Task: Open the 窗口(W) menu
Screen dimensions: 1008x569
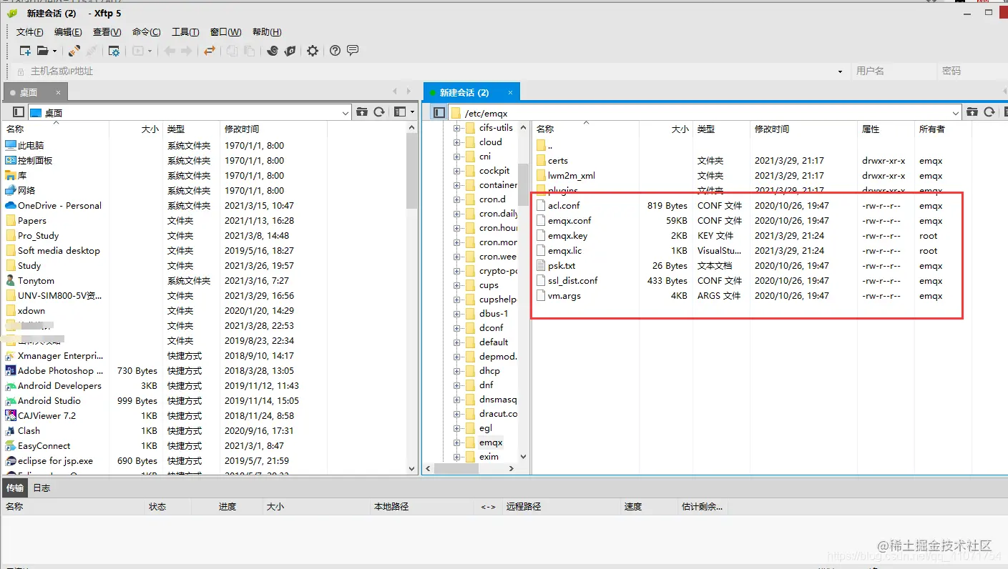Action: pos(226,32)
